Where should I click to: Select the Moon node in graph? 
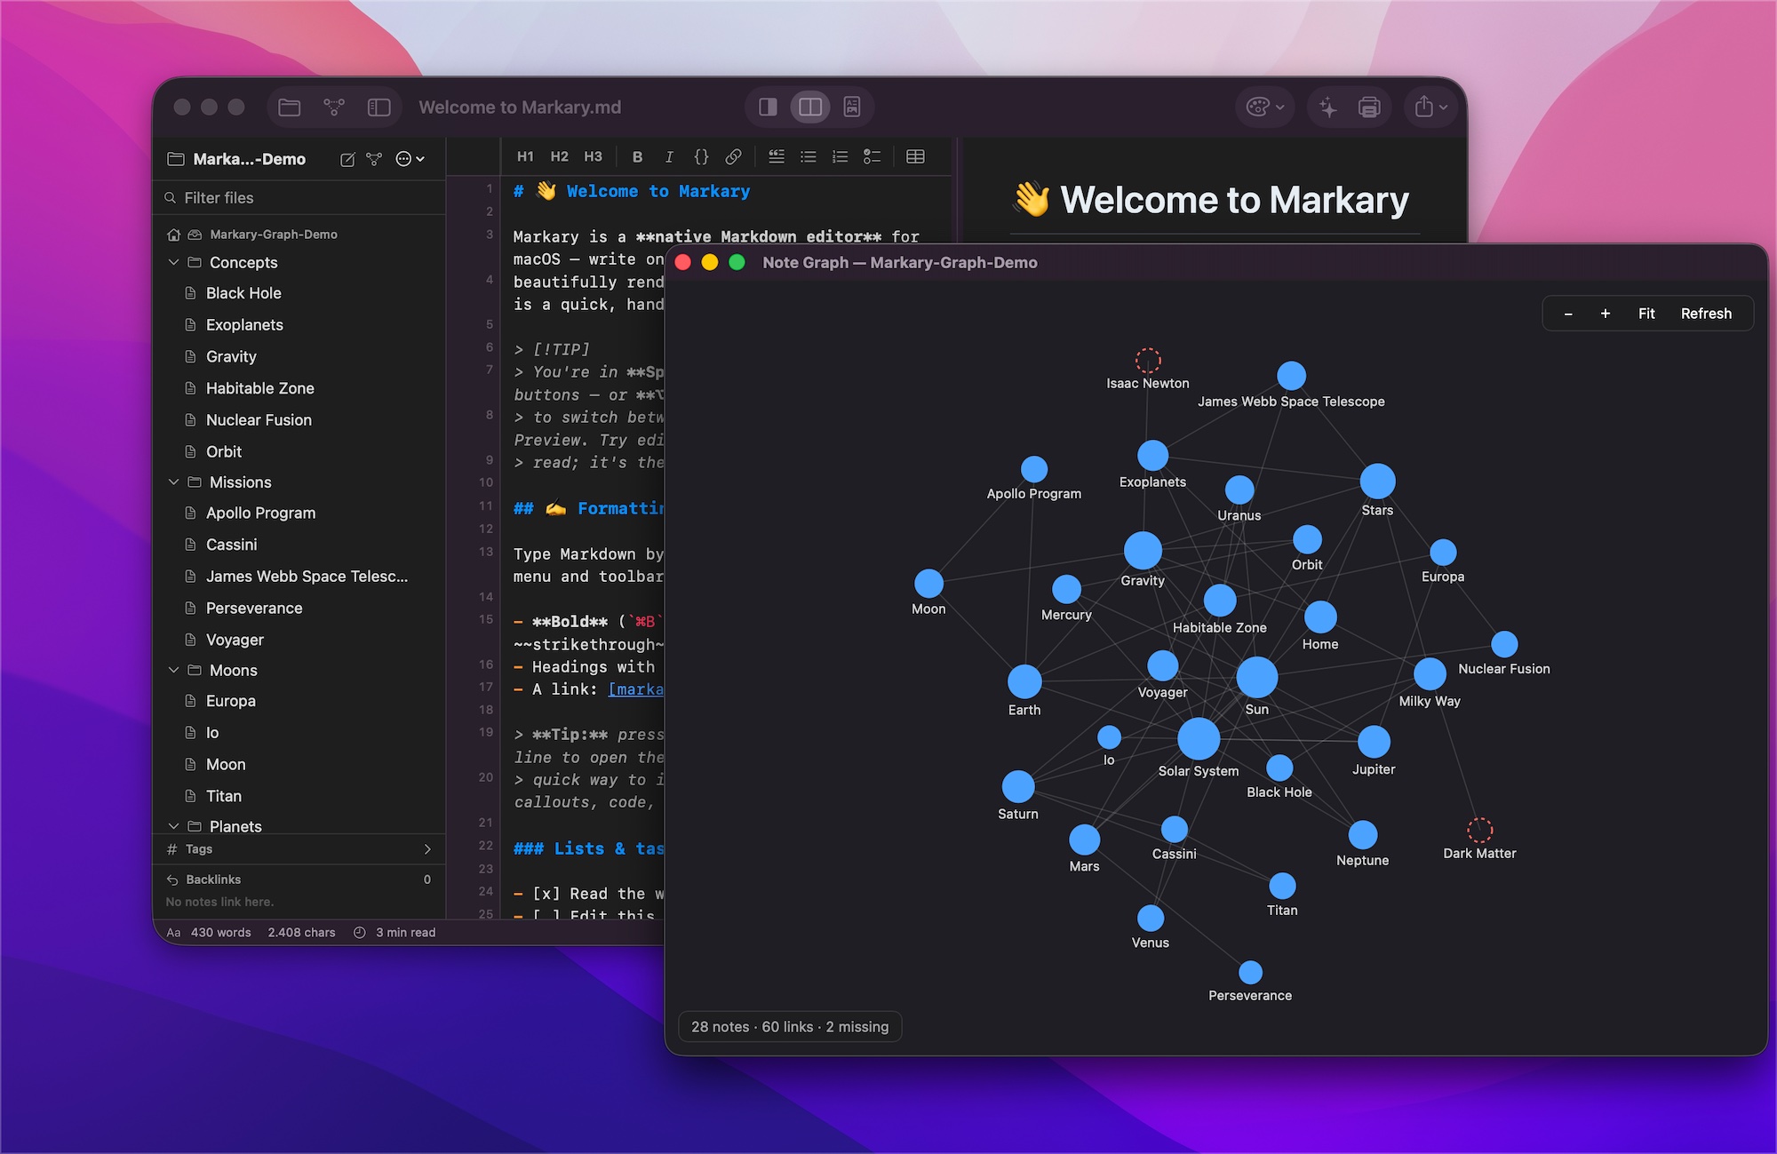pyautogui.click(x=928, y=584)
